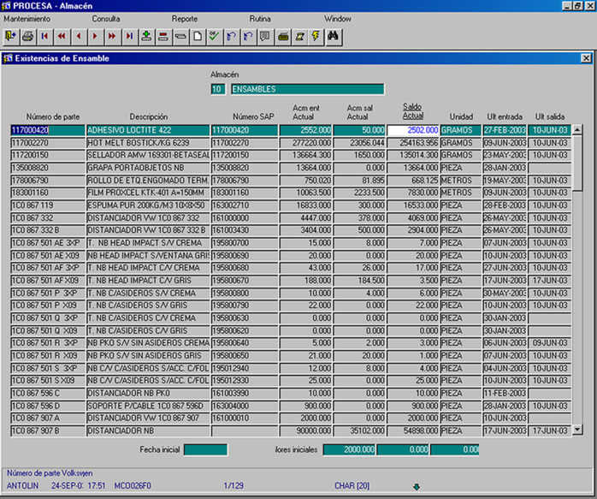
Task: Open the Reporte menu
Action: [x=184, y=18]
